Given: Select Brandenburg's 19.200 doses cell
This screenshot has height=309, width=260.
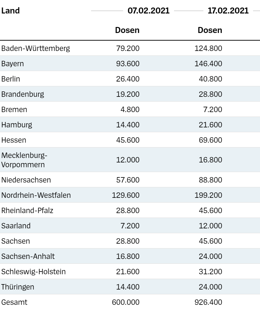Looking at the screenshot, I should pos(128,94).
